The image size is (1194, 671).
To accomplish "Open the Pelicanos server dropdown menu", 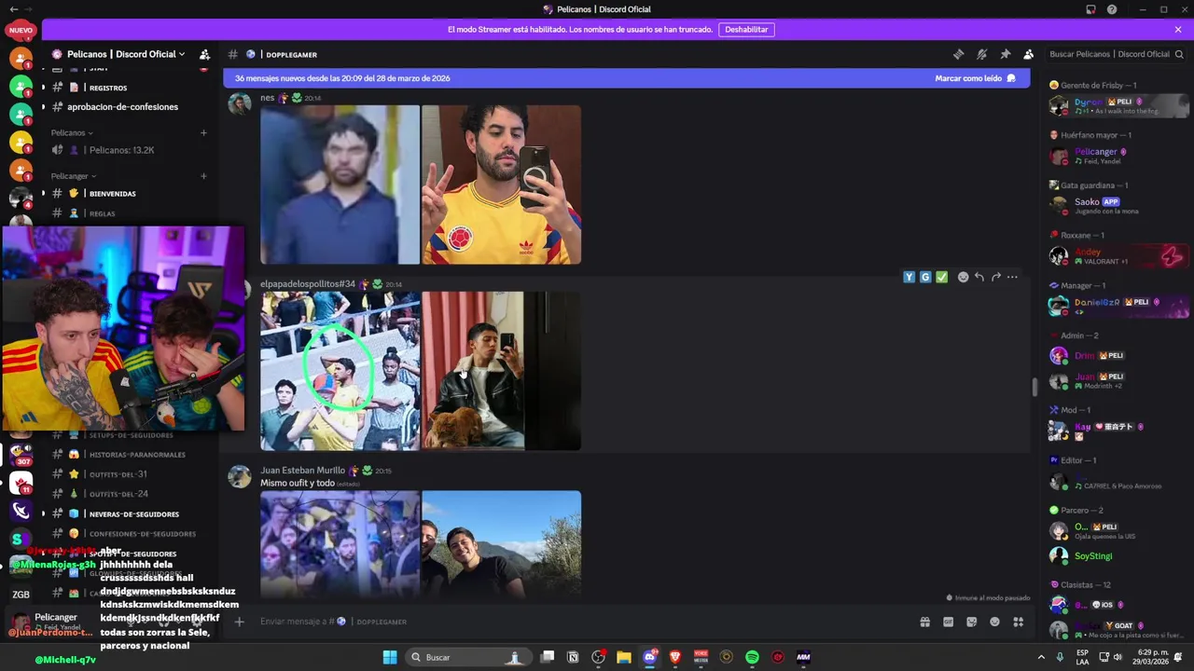I will (126, 54).
